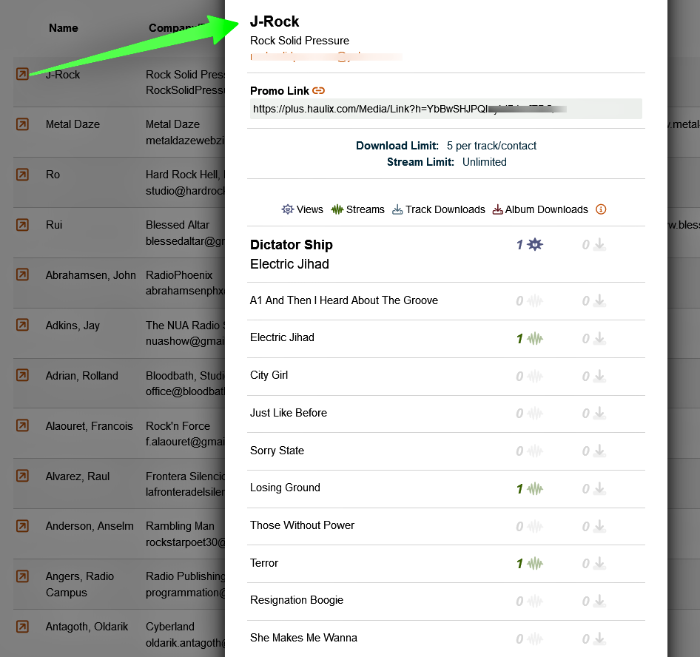Viewport: 700px width, 657px height.
Task: Click Sorry State download icon
Action: coord(599,451)
